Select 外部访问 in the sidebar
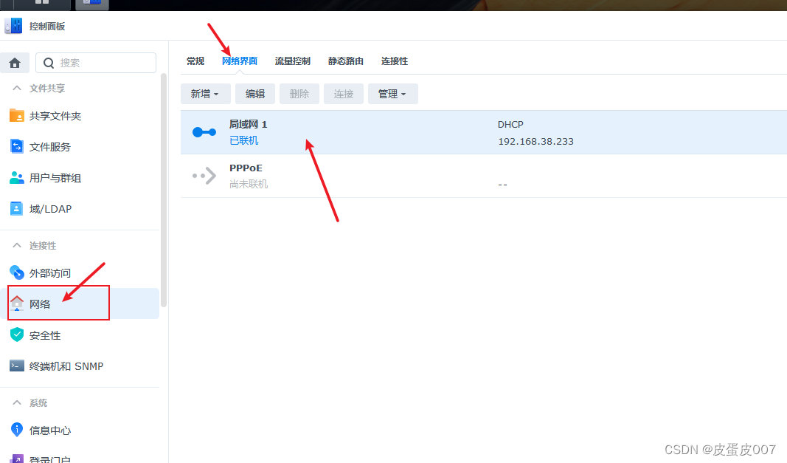 tap(17, 272)
